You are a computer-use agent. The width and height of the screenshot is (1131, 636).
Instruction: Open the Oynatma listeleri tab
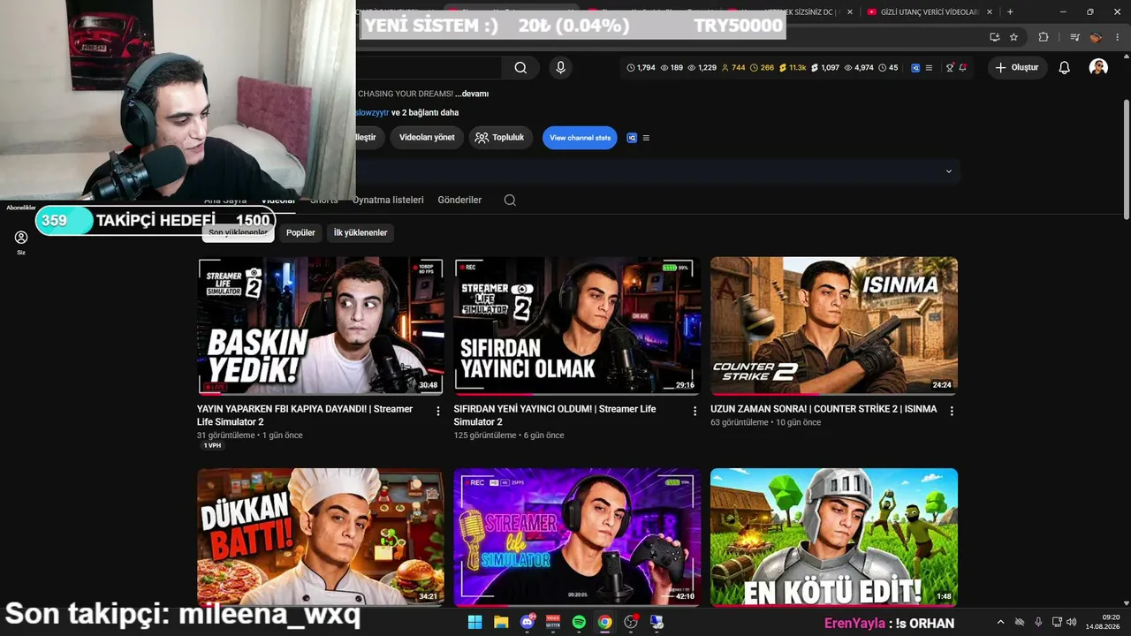tap(388, 200)
